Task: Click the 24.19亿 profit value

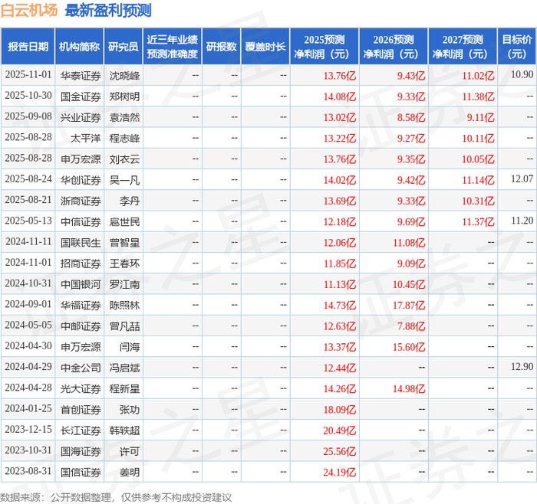Action: pos(340,472)
